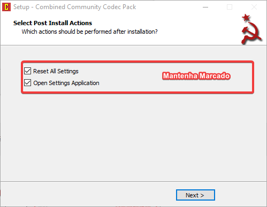
Task: Click the disabled maximize button in the title bar
Action: pyautogui.click(x=230, y=7)
